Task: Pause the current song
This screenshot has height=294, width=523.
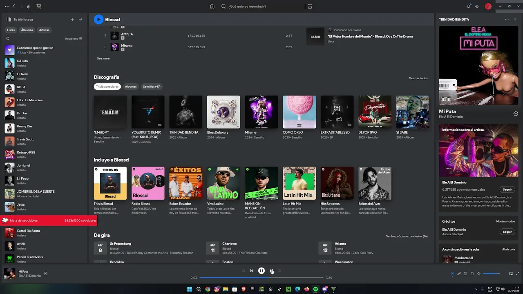Action: pyautogui.click(x=261, y=271)
